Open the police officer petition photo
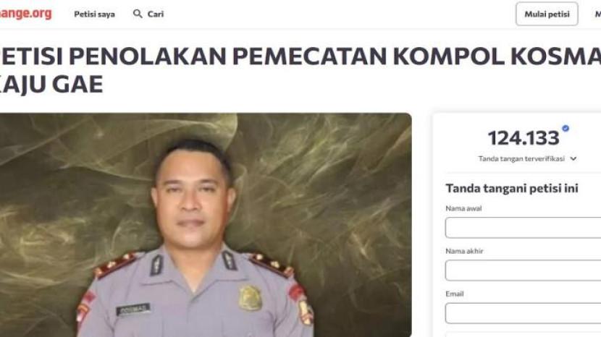Viewport: 601px width, 337px height. pos(206,225)
